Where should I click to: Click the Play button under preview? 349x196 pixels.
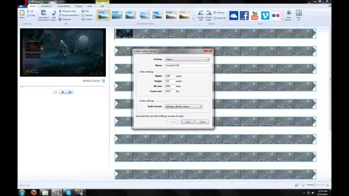tap(63, 92)
